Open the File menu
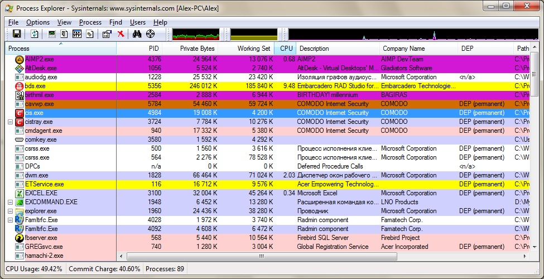This screenshot has height=279, width=544. point(13,22)
